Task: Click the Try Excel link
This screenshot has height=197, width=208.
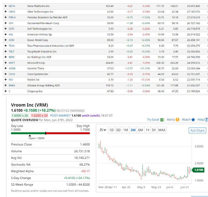Action: (153, 120)
